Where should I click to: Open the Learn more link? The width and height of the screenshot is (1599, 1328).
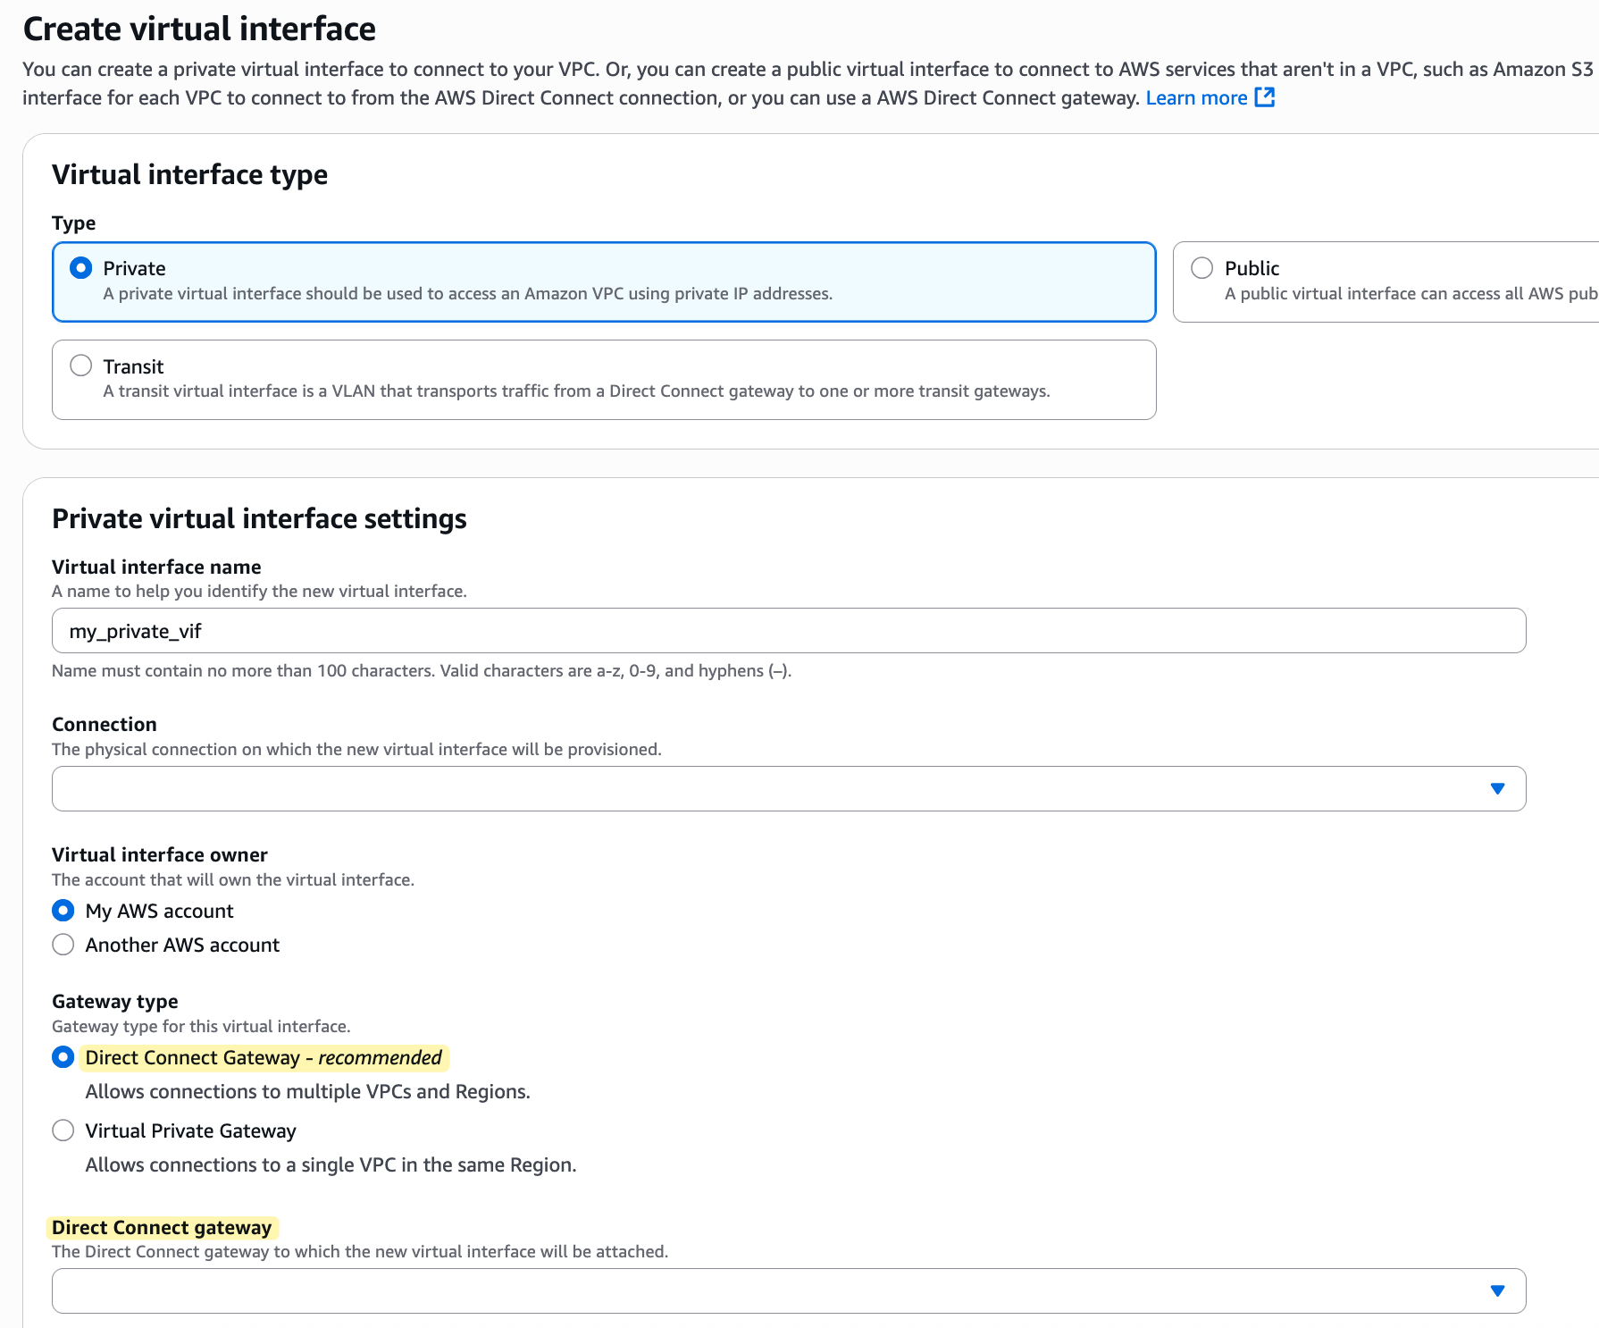point(1195,97)
